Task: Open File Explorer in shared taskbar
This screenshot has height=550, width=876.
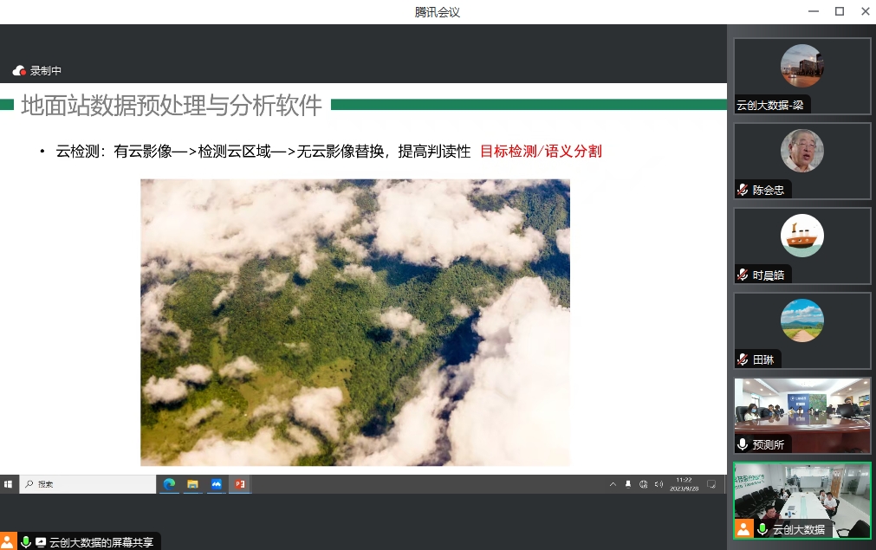Action: [193, 484]
